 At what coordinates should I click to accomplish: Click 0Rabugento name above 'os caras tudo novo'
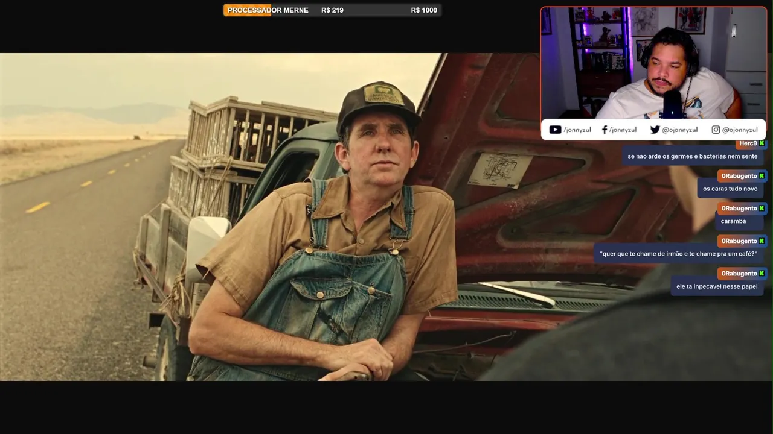pos(739,176)
